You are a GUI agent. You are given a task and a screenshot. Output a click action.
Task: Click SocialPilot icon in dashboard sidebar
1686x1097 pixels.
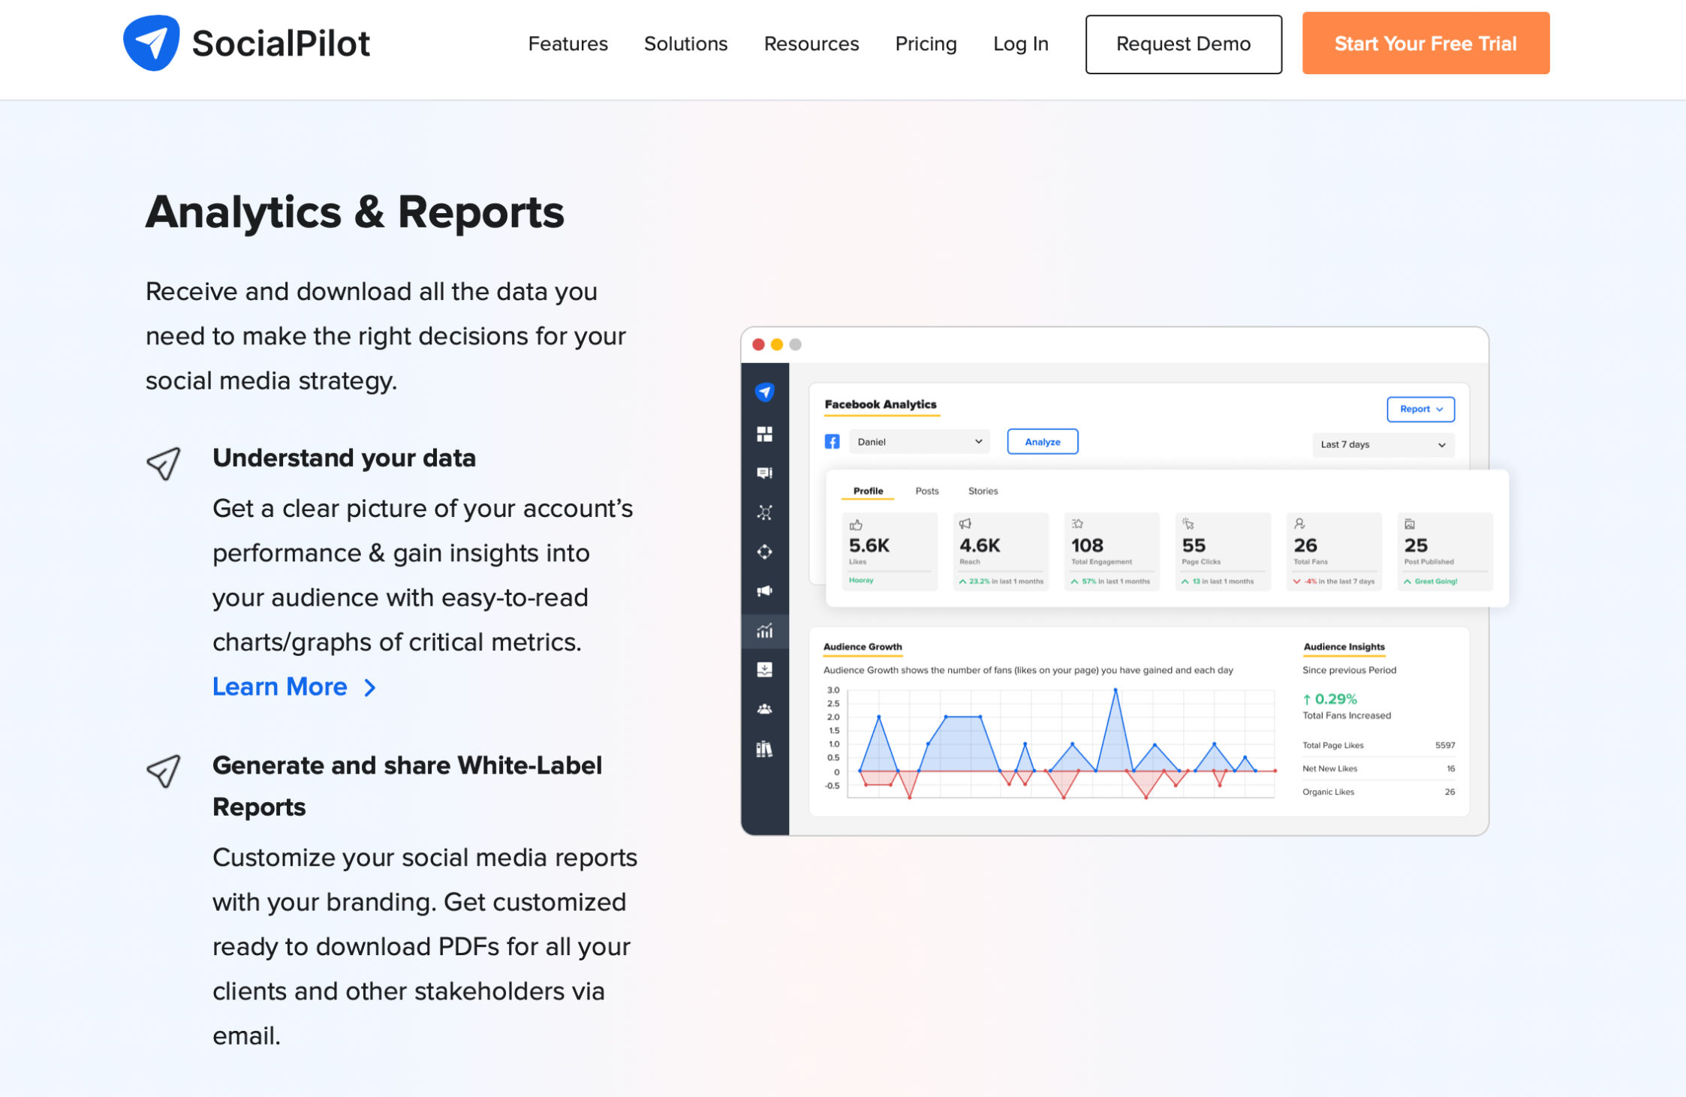coord(764,392)
